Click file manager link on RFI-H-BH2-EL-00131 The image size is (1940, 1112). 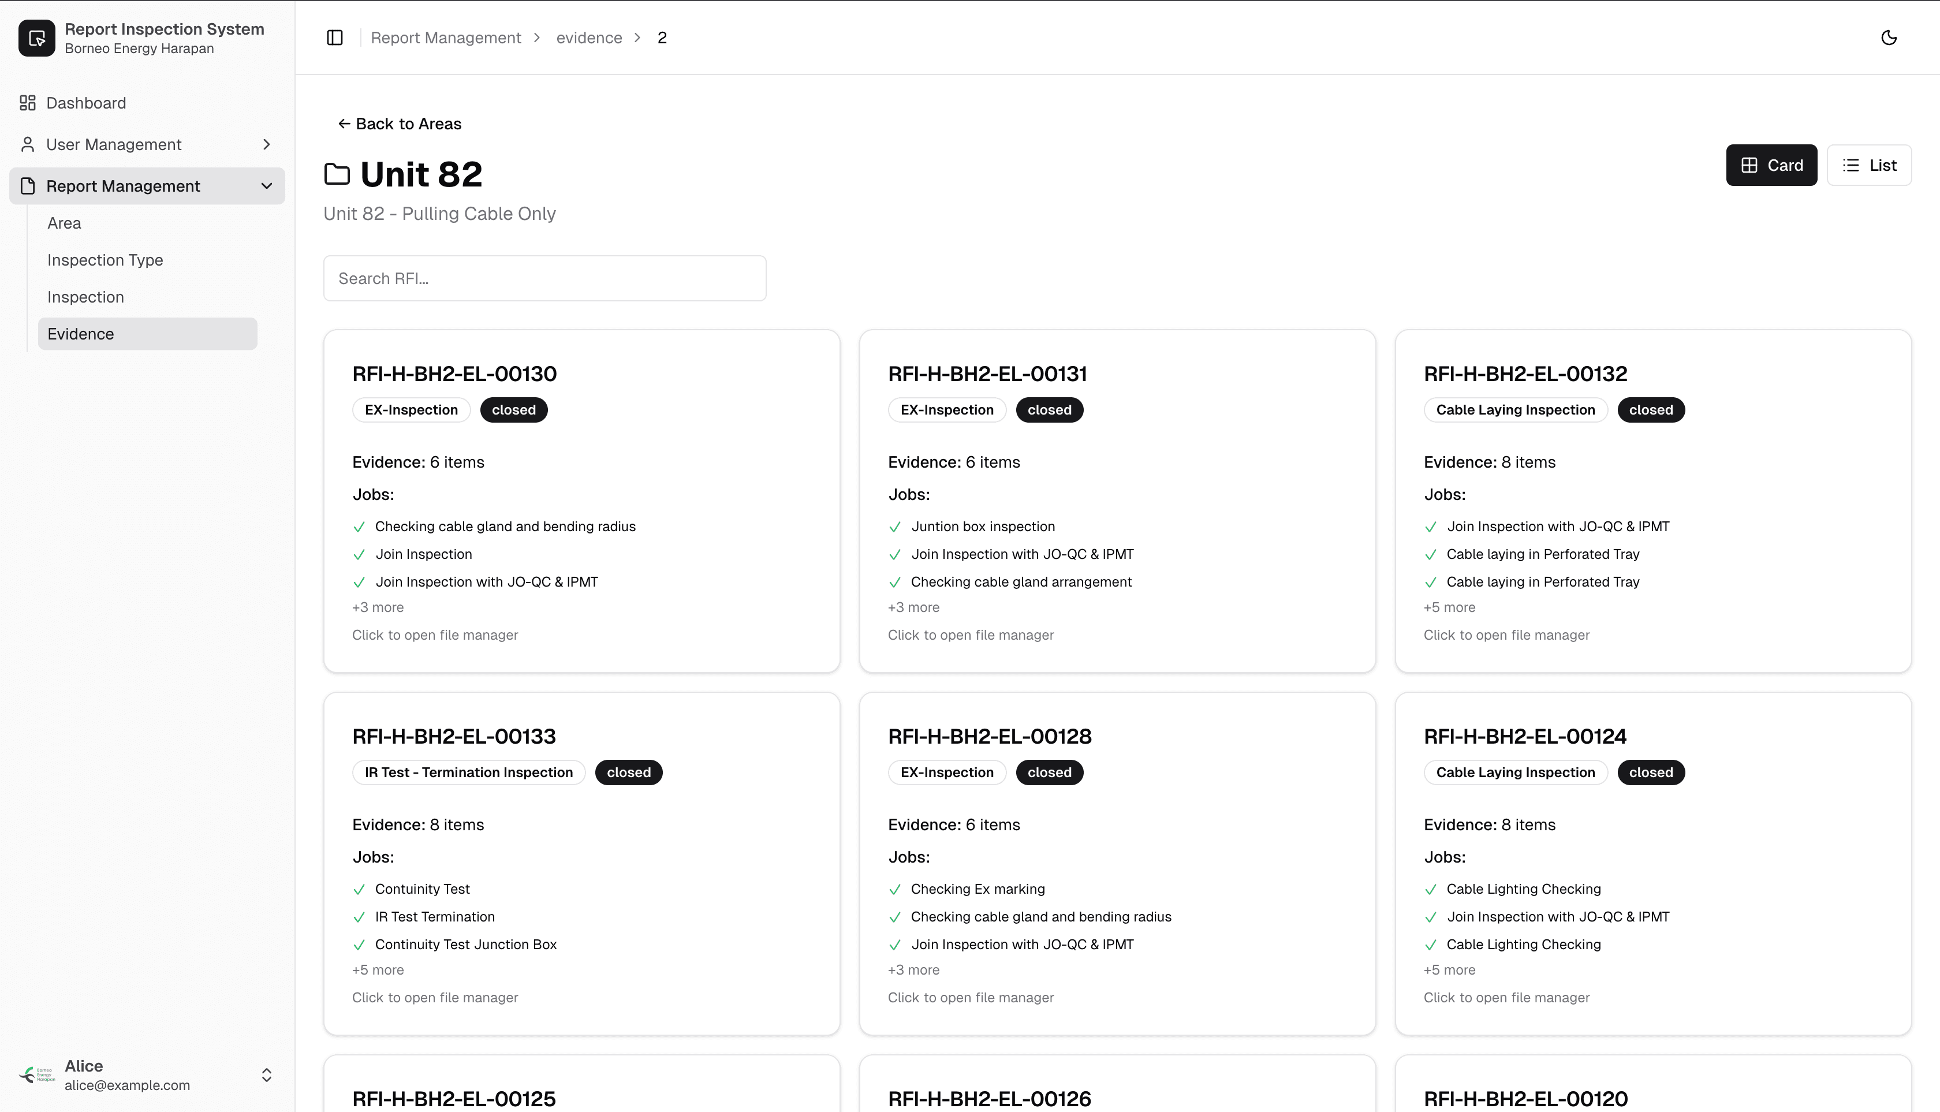click(x=971, y=635)
